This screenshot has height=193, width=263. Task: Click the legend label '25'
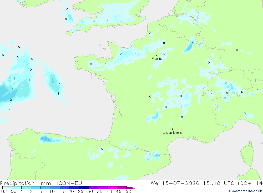click(81, 191)
